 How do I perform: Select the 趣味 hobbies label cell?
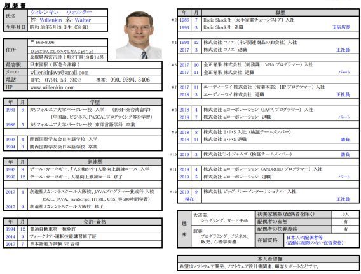pyautogui.click(x=184, y=229)
